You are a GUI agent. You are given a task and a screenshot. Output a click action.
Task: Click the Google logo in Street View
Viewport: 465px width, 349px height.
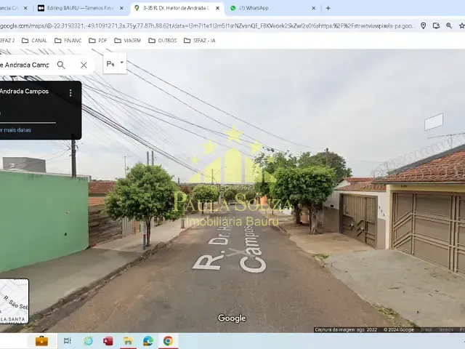(232, 318)
